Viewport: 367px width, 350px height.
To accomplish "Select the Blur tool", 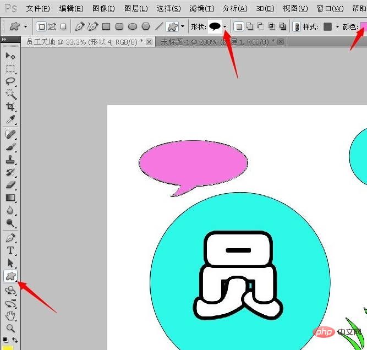I will [10, 210].
